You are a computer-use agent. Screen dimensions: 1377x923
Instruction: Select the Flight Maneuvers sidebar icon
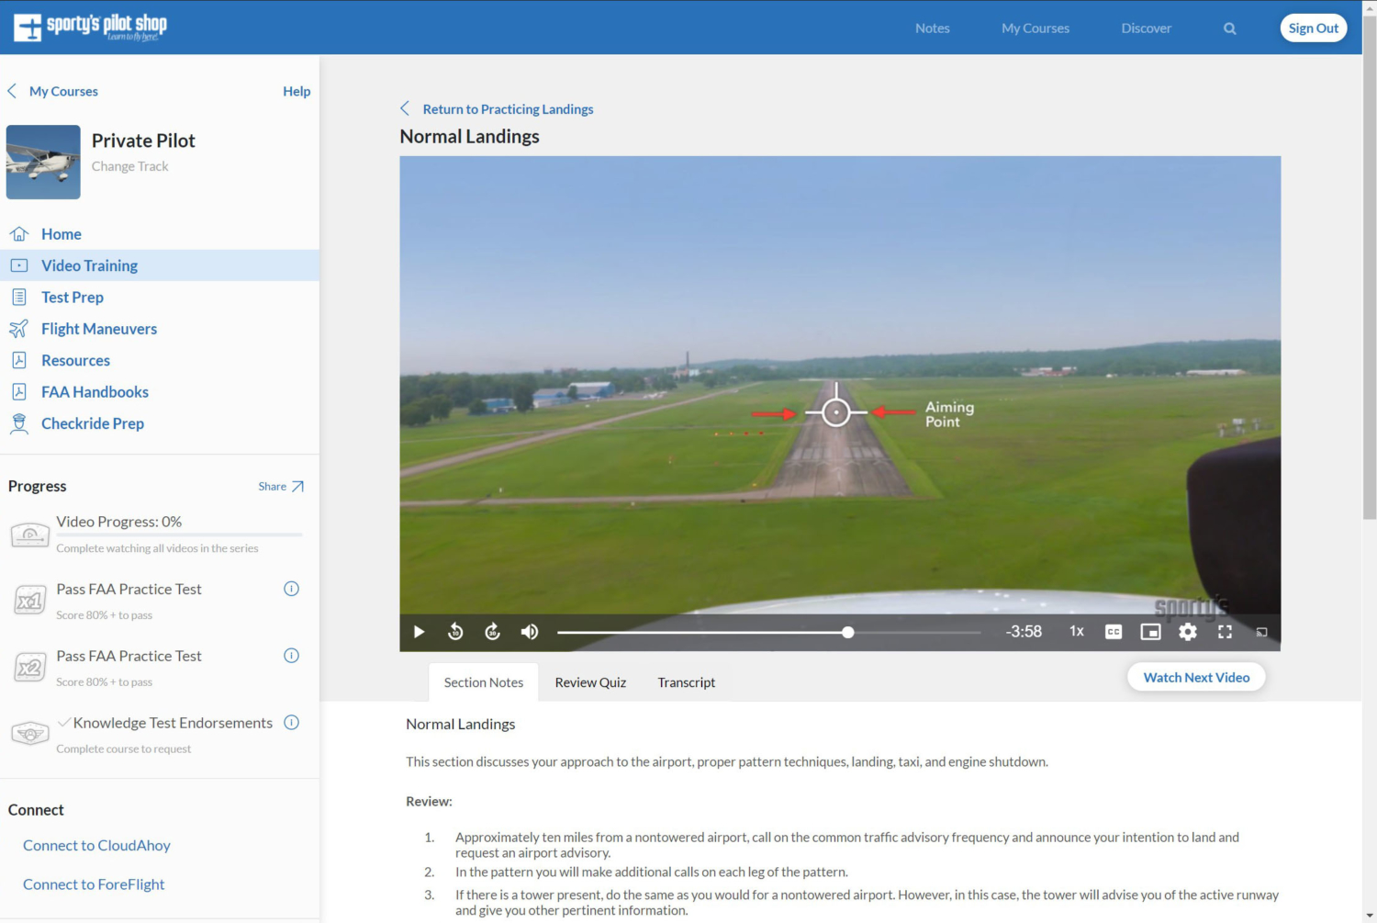click(20, 328)
